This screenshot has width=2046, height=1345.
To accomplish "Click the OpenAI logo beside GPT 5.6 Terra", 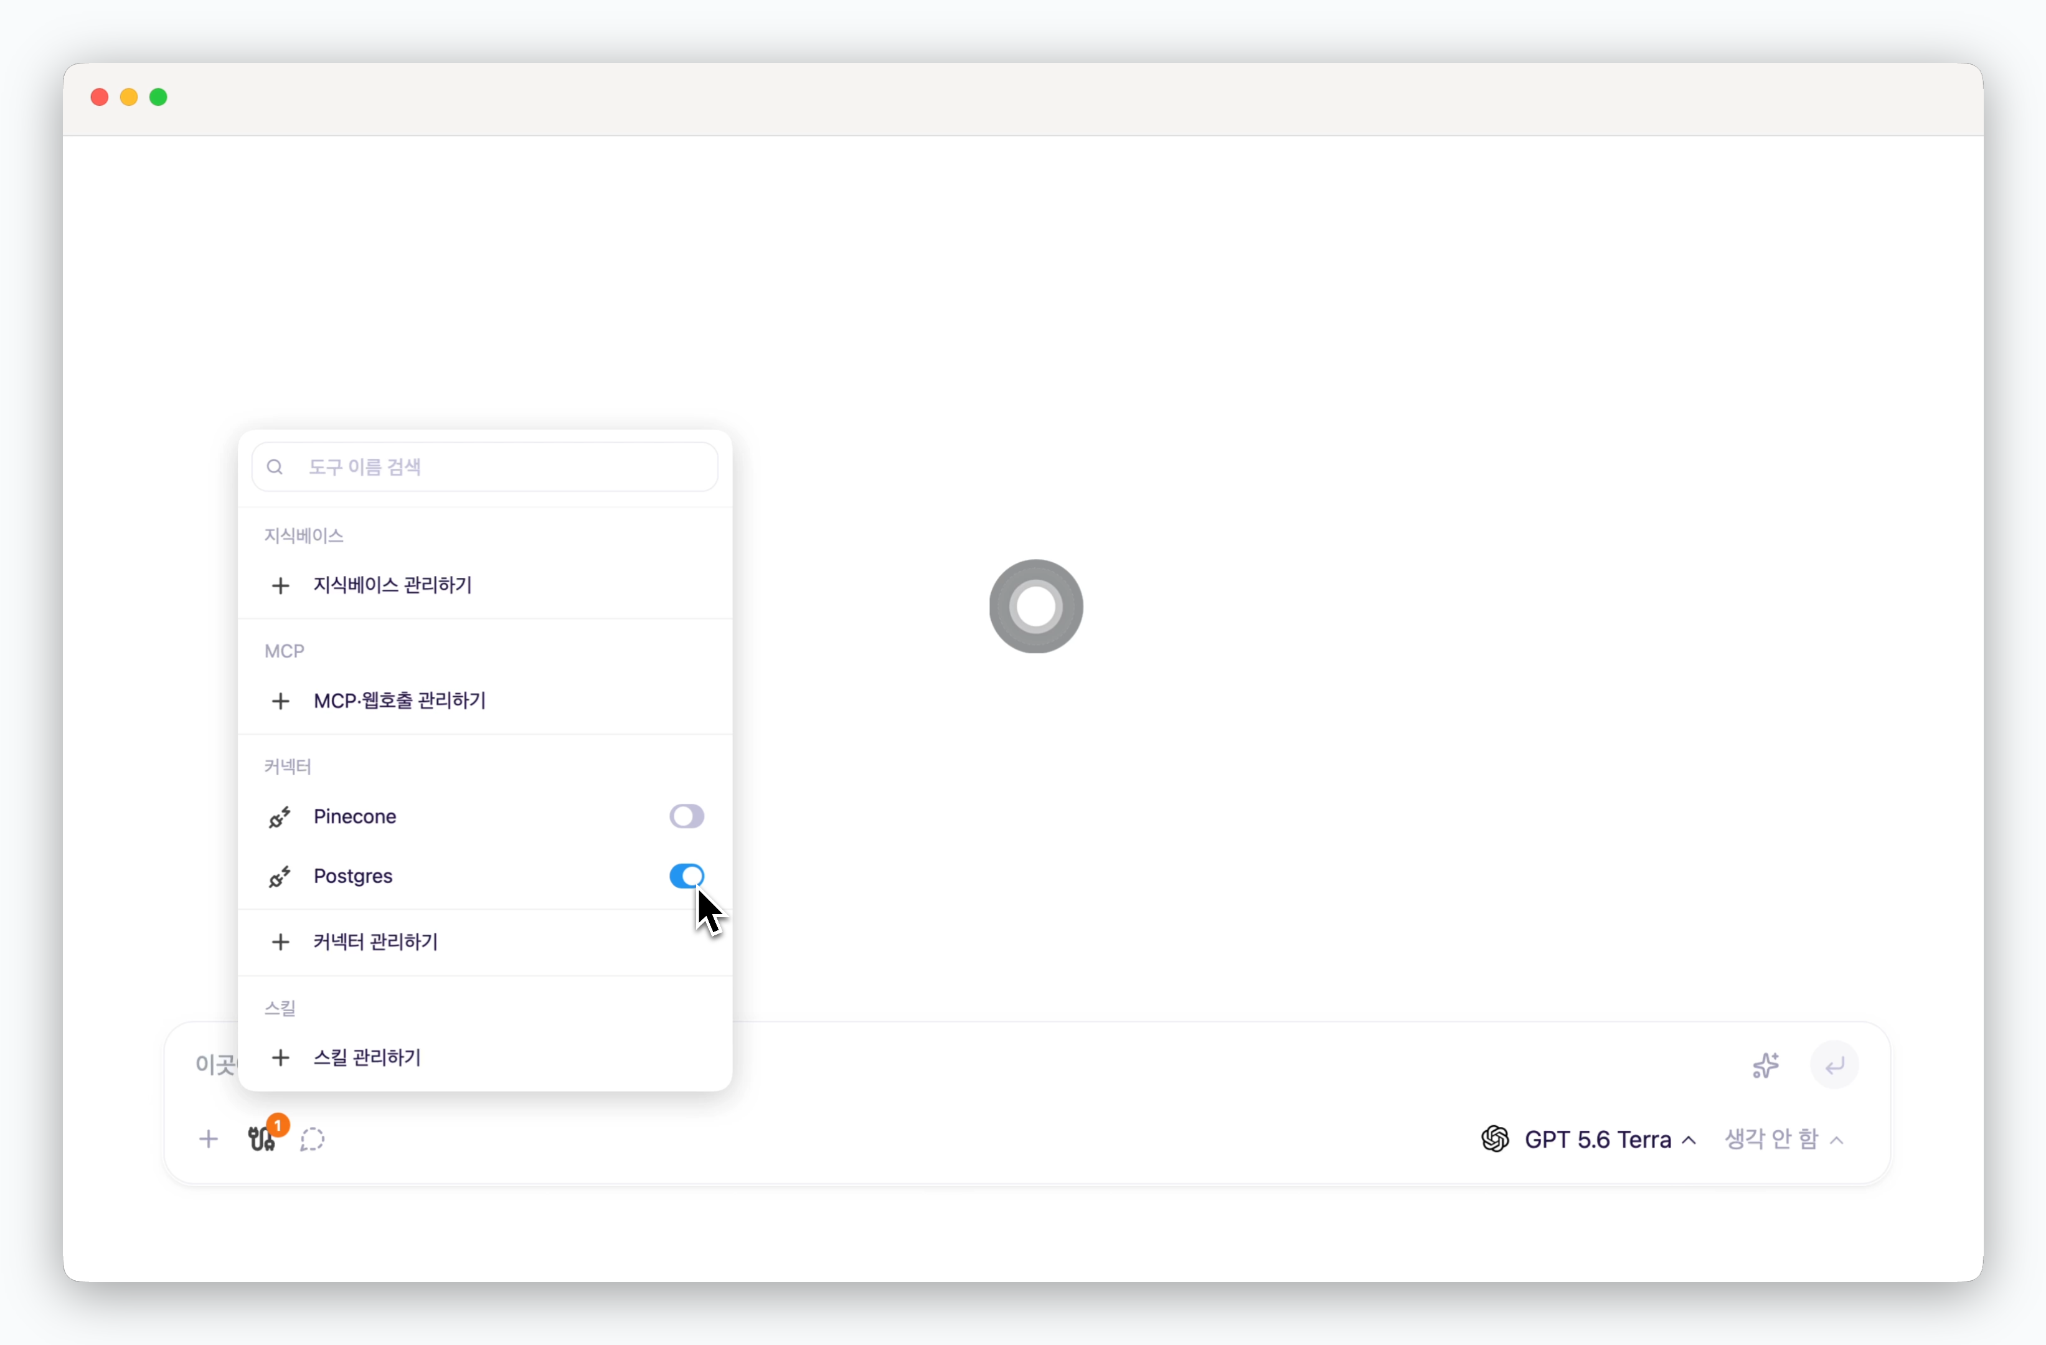I will [1495, 1140].
